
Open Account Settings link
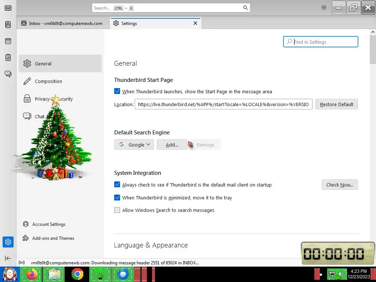coord(44,224)
